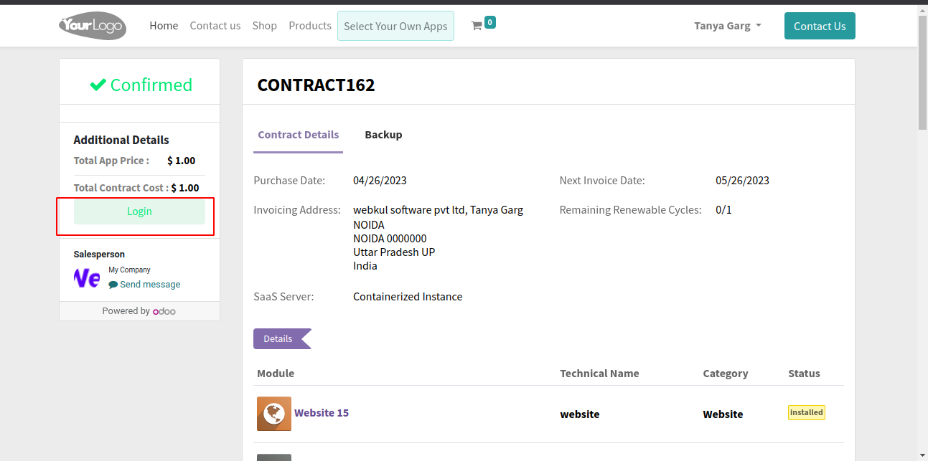Click the green Confirmed checkmark icon
The width and height of the screenshot is (928, 461).
click(98, 85)
